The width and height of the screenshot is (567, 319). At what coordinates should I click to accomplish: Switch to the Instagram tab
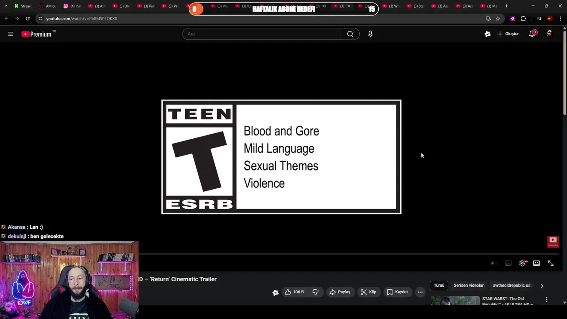[x=72, y=6]
